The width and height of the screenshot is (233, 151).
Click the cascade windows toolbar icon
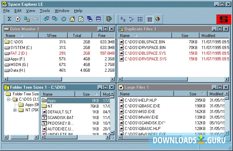click(x=90, y=19)
